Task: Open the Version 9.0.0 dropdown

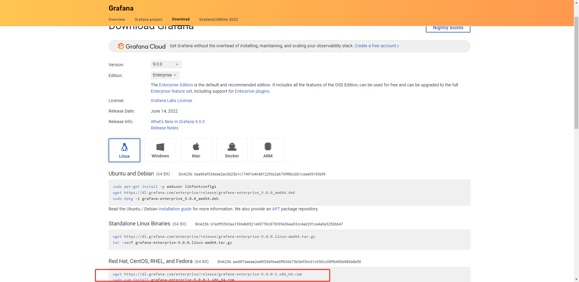Action: tap(166, 64)
